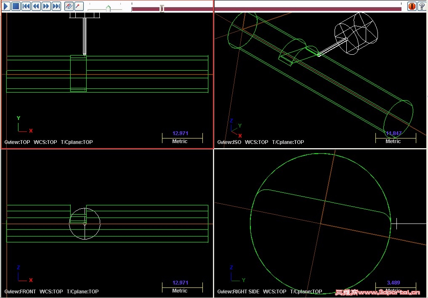Click the 3.489 scale value in RIGHT SIDE view
Image resolution: width=428 pixels, height=298 pixels.
[x=393, y=283]
